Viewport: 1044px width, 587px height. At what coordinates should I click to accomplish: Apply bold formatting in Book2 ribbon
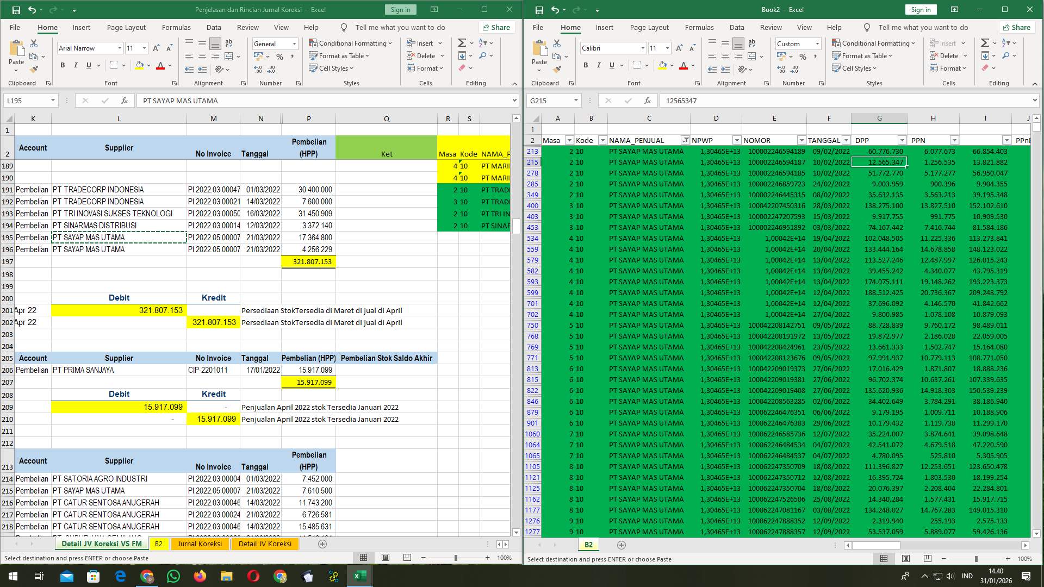(x=586, y=65)
